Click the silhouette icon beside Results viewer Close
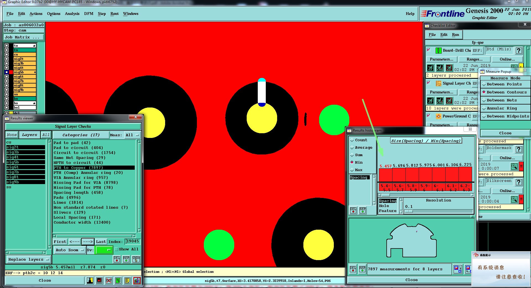The height and width of the screenshot is (288, 531). pyautogui.click(x=90, y=281)
